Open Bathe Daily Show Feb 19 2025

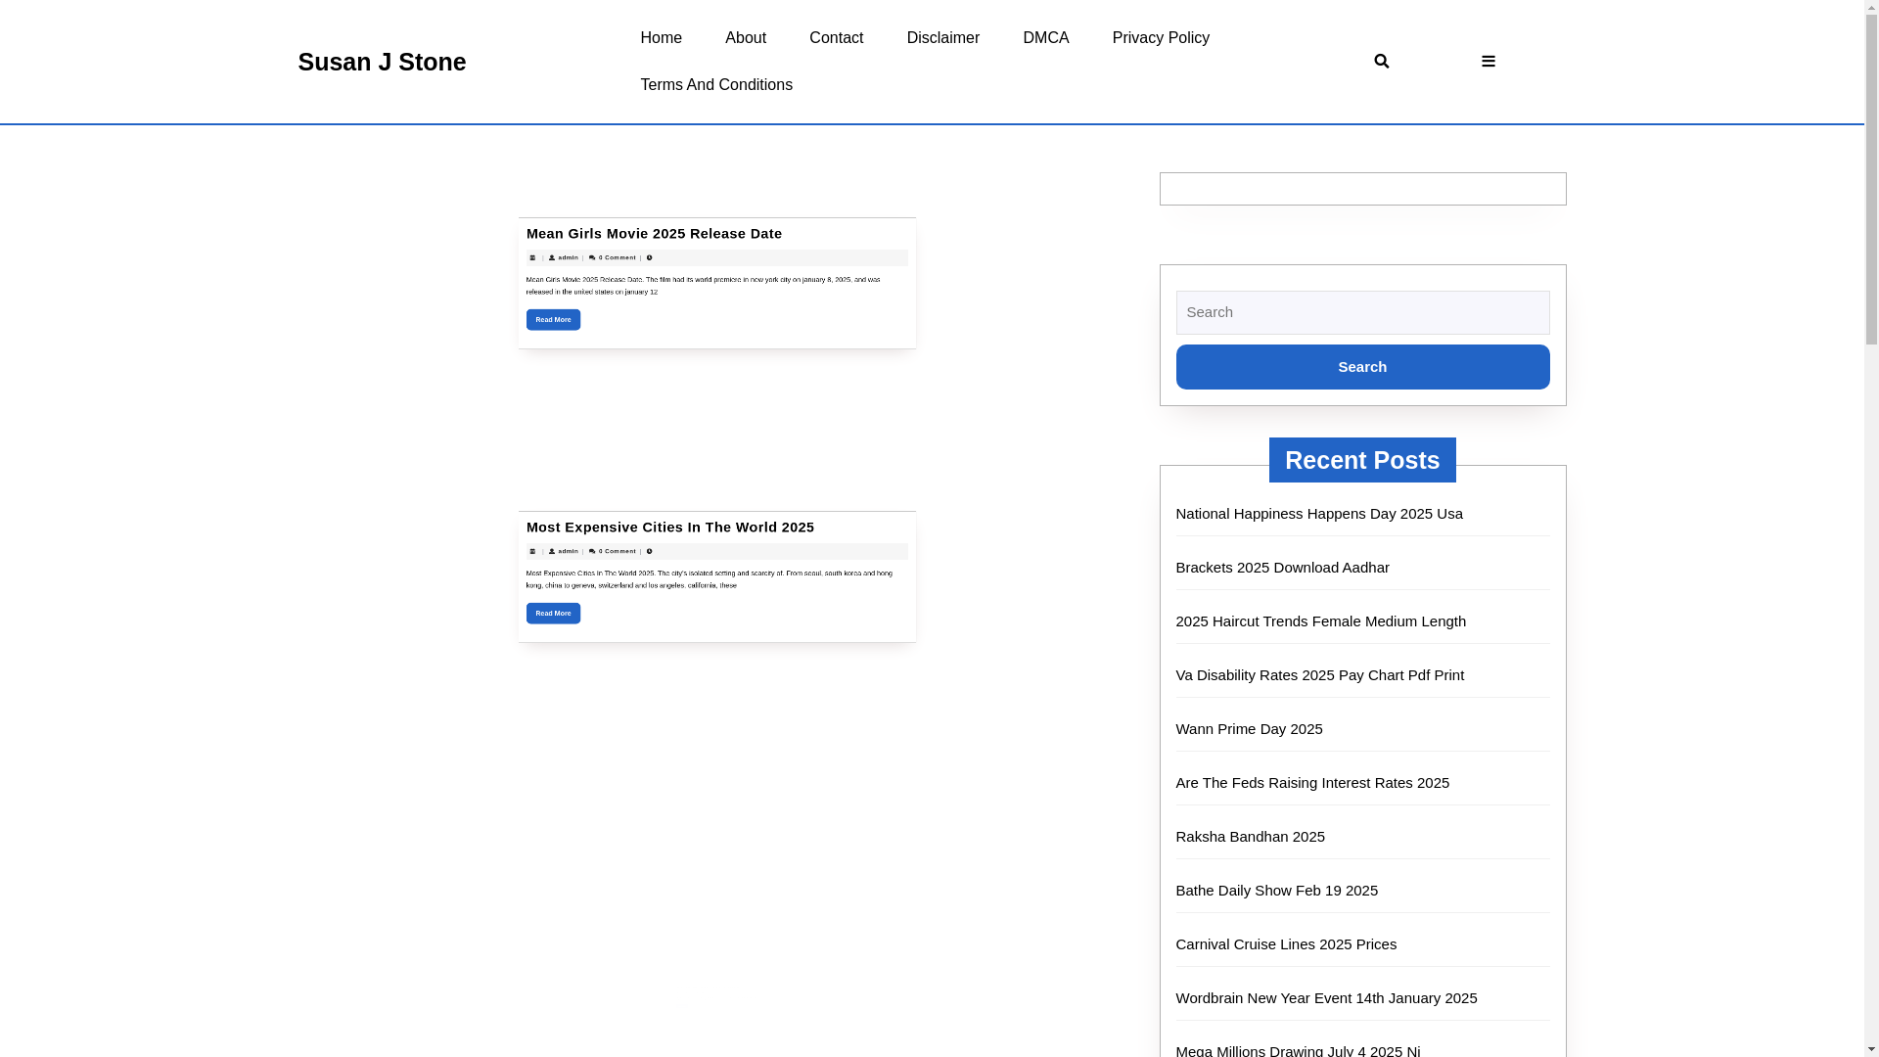pyautogui.click(x=1276, y=890)
